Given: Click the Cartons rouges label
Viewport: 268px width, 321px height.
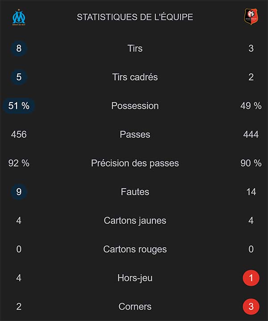Looking at the screenshot, I should coord(135,249).
